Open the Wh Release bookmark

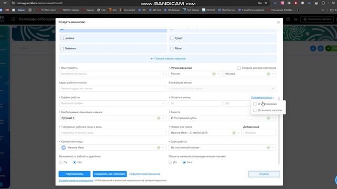point(172,10)
